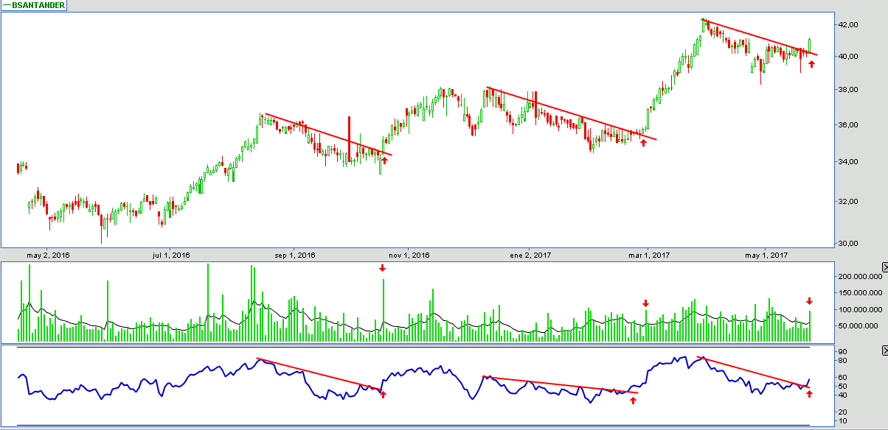Image resolution: width=888 pixels, height=430 pixels.
Task: Click the 42,00 price axis label
Action: tap(847, 24)
